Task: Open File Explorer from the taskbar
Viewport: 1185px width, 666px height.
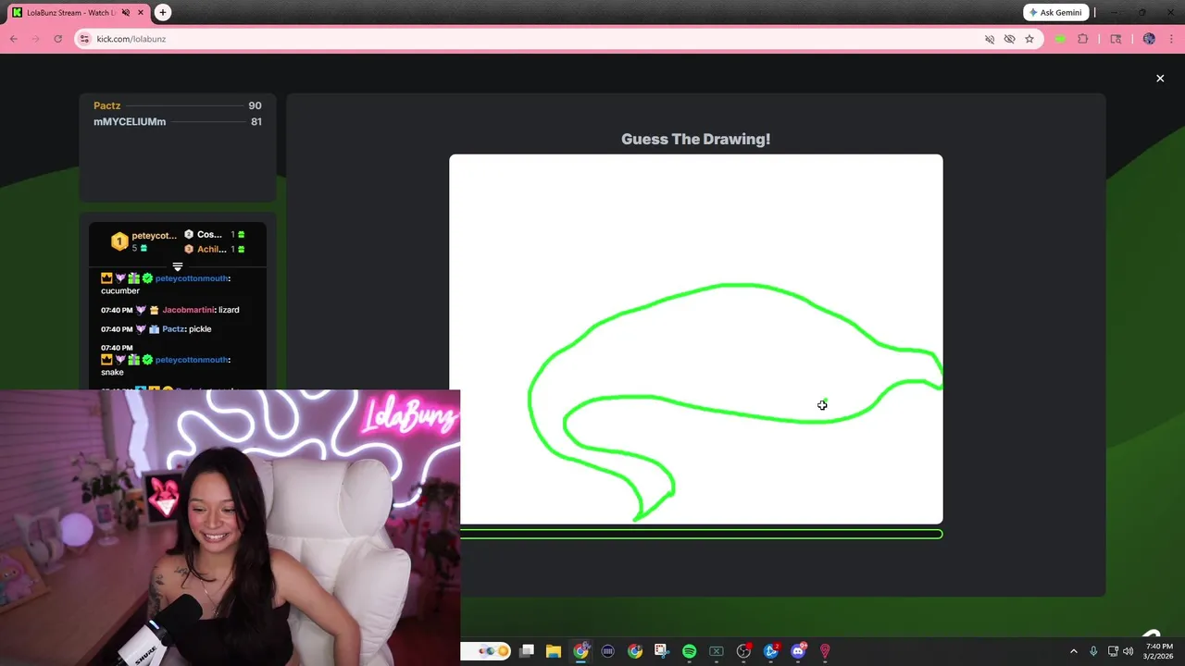Action: click(554, 651)
